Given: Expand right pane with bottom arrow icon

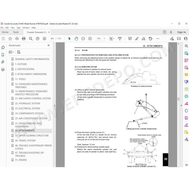Looking at the screenshot, I should pos(187,165).
